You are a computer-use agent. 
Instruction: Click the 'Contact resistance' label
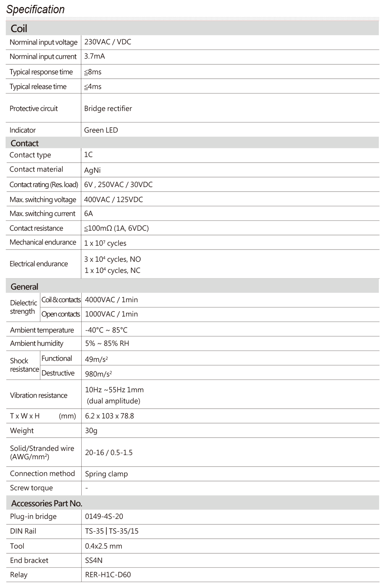36,228
